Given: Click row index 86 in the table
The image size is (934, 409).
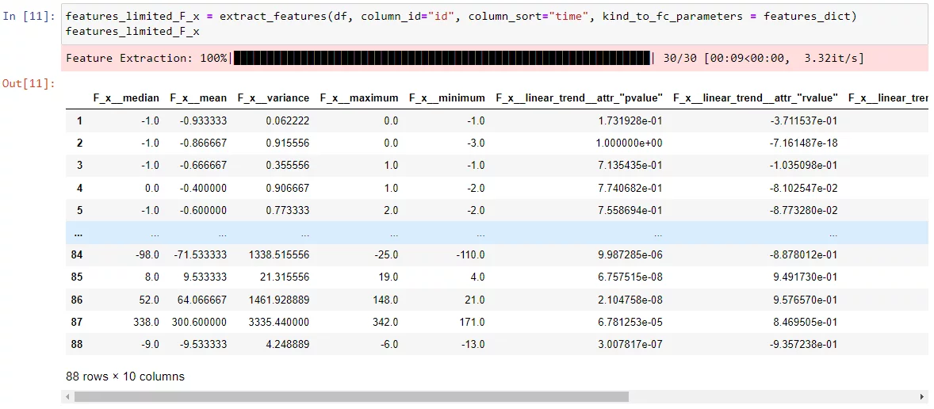Looking at the screenshot, I should click(77, 300).
